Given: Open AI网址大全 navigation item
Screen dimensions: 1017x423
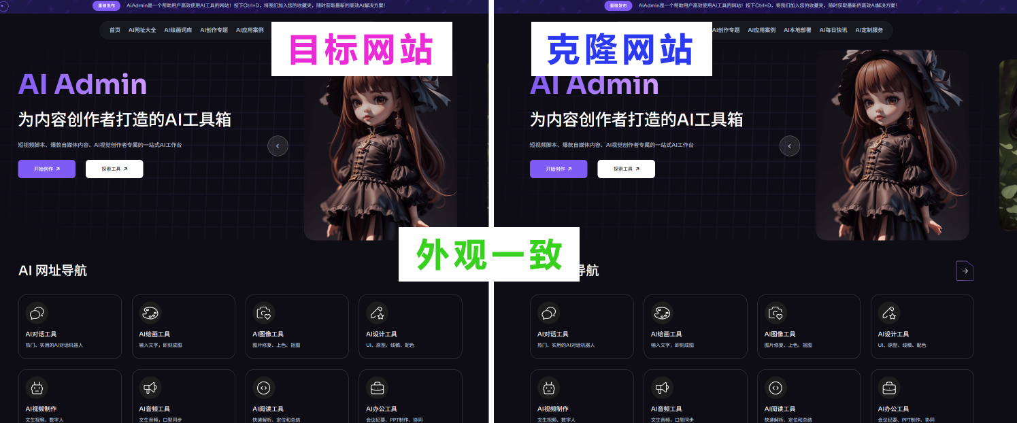Looking at the screenshot, I should tap(142, 30).
